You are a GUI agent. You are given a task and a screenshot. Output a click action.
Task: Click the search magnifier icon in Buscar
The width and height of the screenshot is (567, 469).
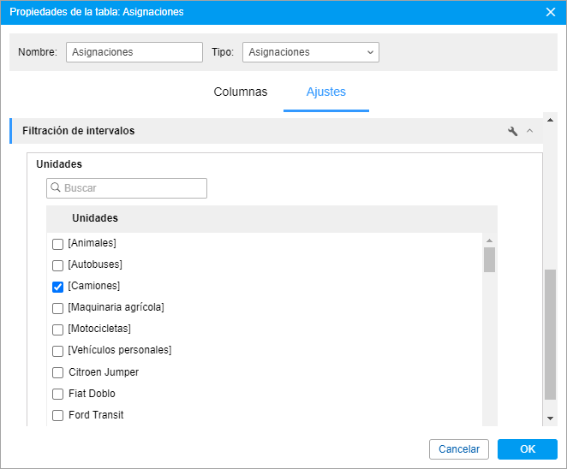pyautogui.click(x=56, y=187)
